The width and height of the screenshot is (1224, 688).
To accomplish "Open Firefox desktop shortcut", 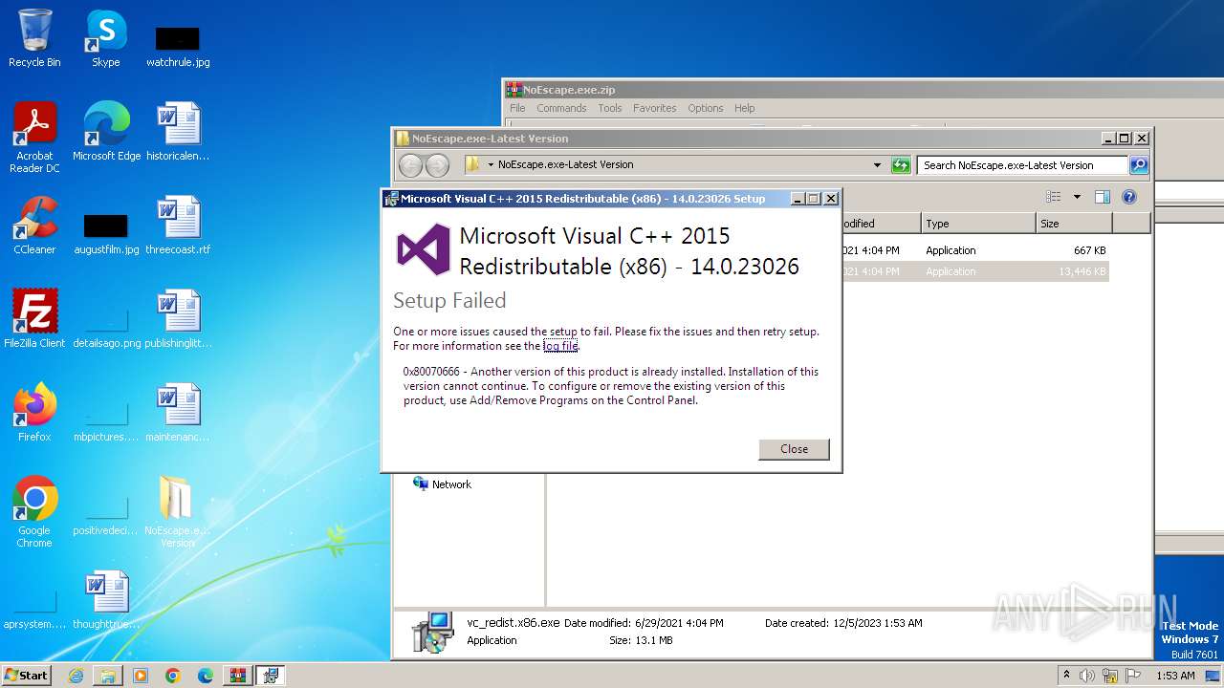I will coord(34,412).
